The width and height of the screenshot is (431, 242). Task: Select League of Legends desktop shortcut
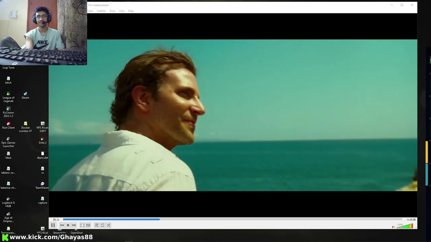point(8,97)
